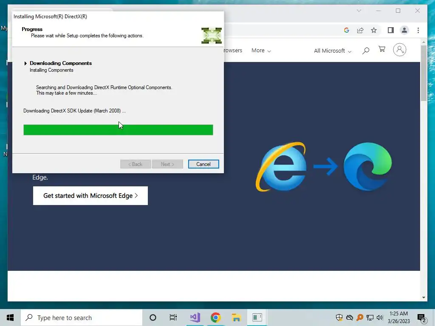435x326 pixels.
Task: Maximize the Chrome window
Action: pyautogui.click(x=398, y=11)
